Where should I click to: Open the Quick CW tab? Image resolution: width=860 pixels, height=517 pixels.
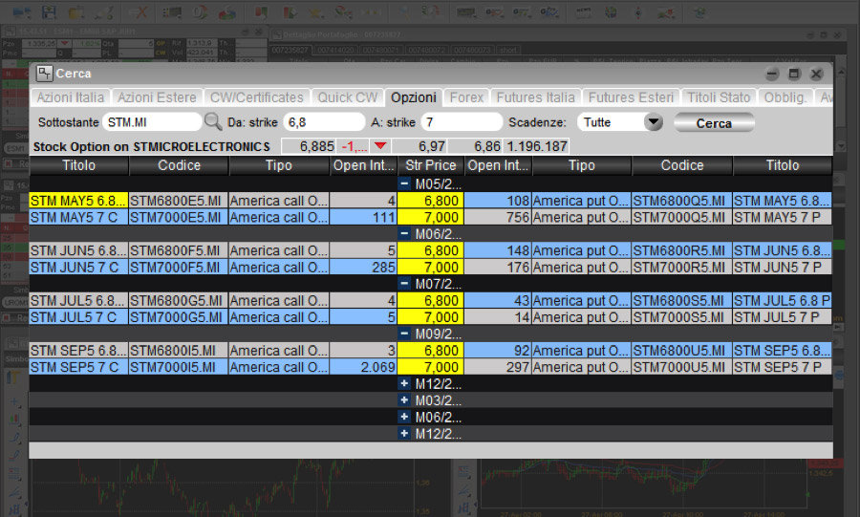pos(348,97)
